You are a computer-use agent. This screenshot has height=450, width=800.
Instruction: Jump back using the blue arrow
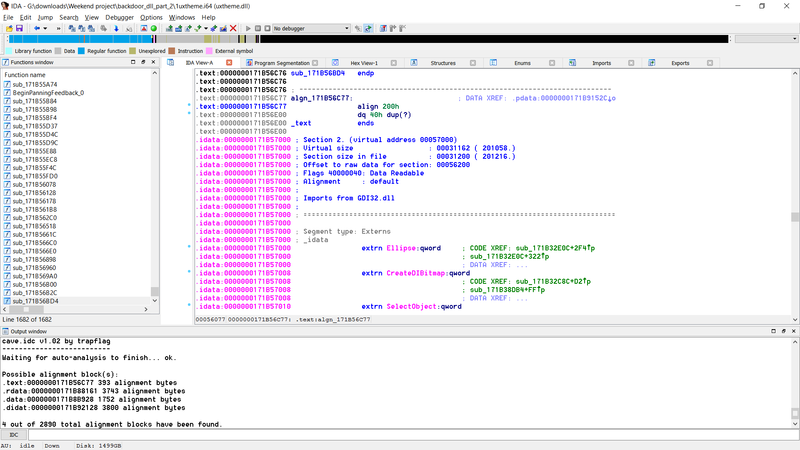[37, 28]
